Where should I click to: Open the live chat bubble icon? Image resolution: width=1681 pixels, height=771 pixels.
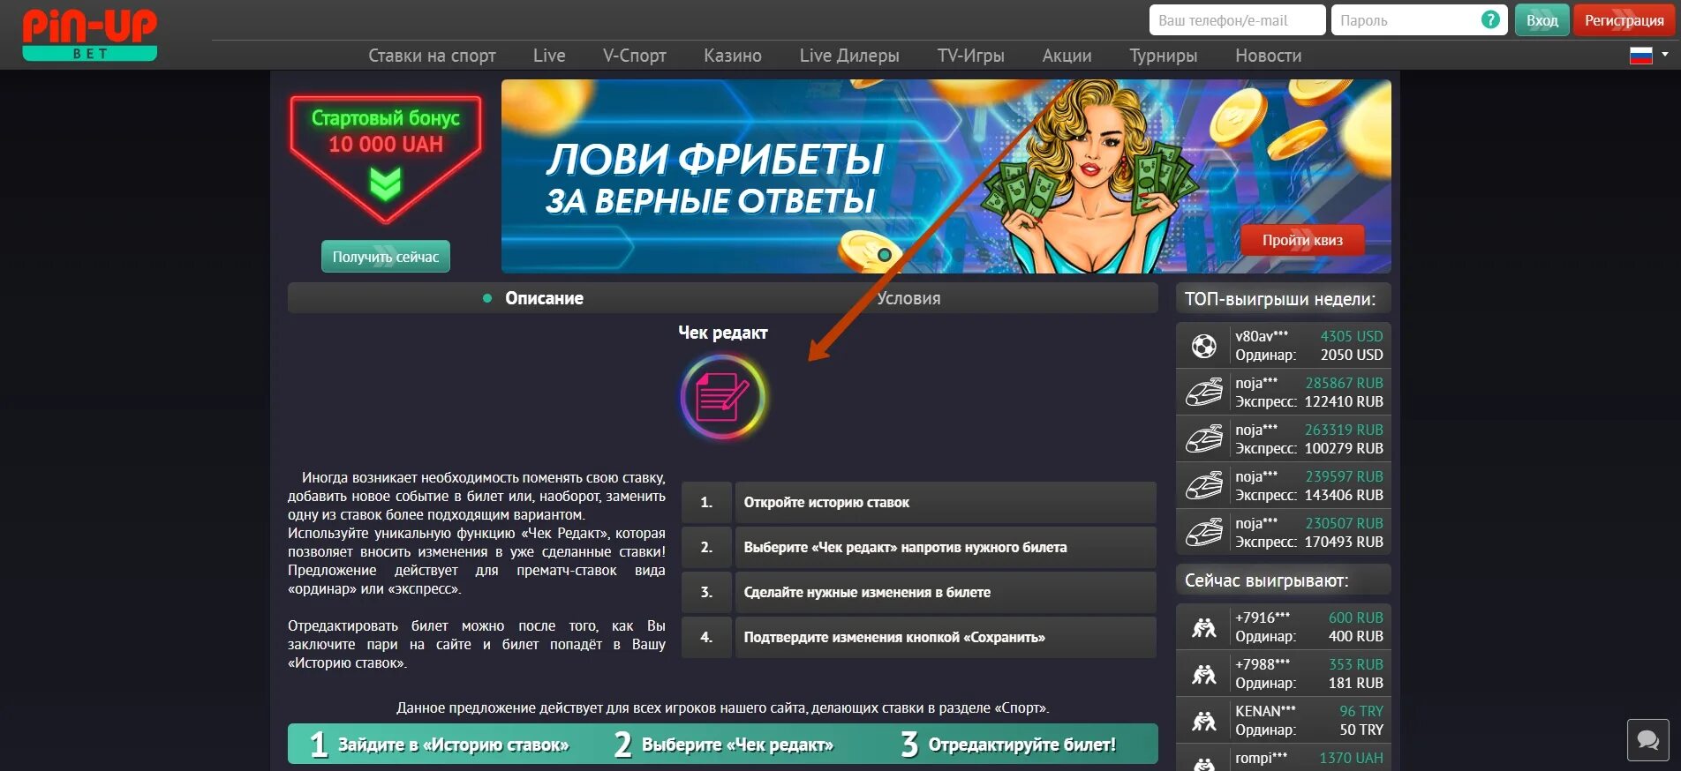[x=1647, y=739]
